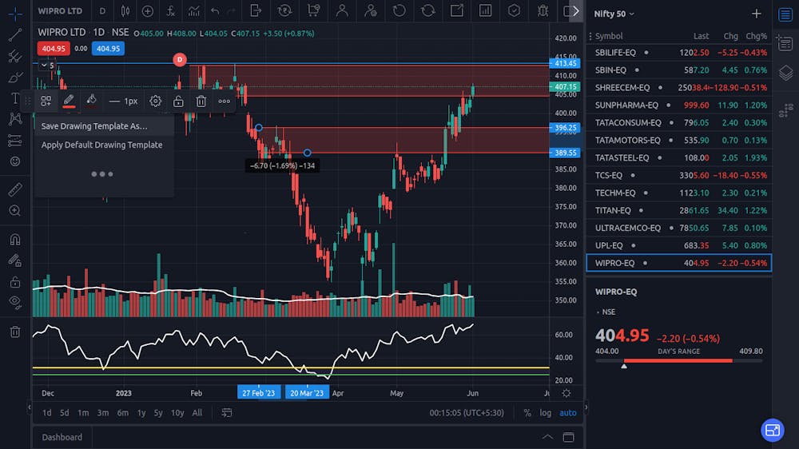Screen dimensions: 799x449
Task: Open the WIPRO LTD symbol search
Action: (x=60, y=10)
